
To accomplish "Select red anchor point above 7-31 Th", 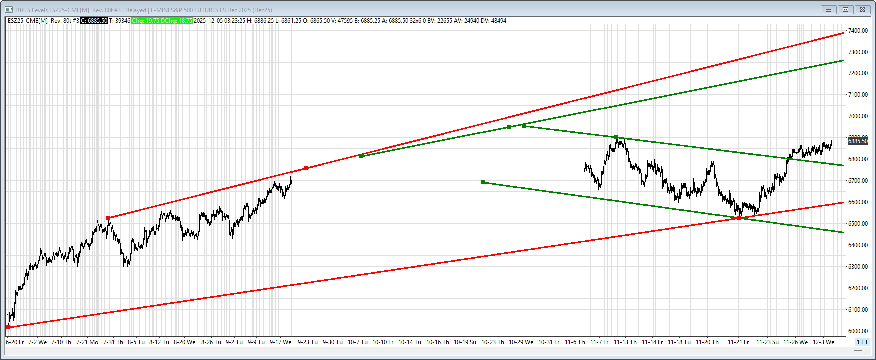I will click(108, 218).
